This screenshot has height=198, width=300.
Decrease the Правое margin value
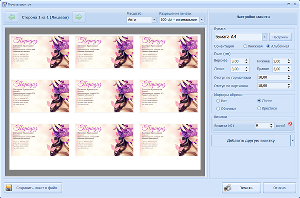289,70
